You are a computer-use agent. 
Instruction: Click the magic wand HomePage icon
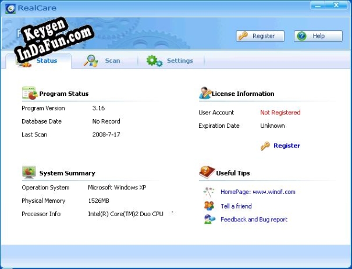click(209, 192)
